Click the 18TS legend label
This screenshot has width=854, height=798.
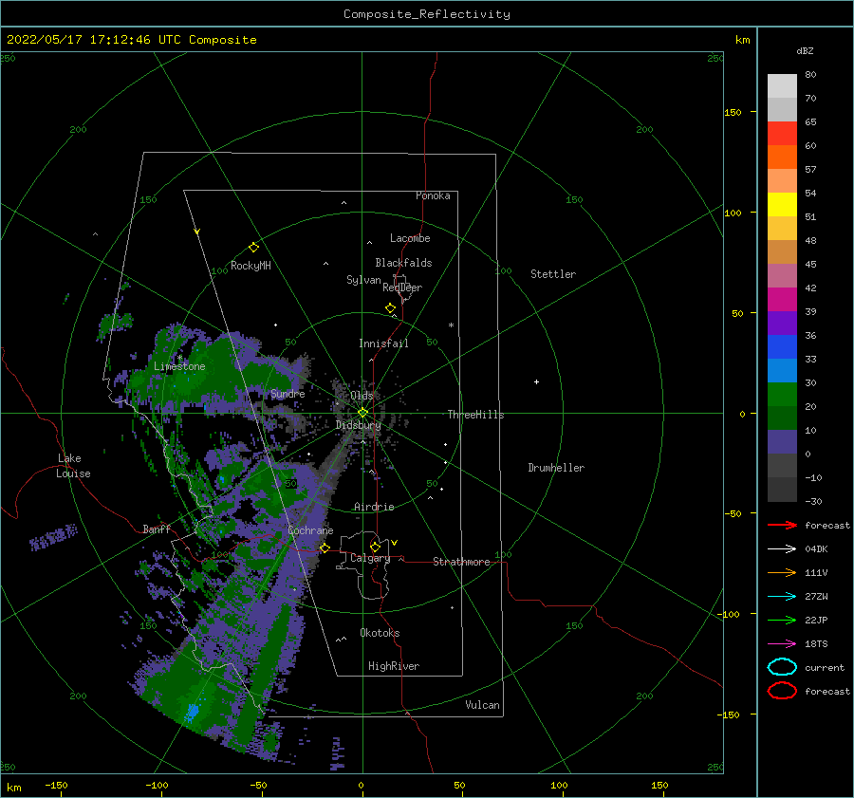[816, 644]
